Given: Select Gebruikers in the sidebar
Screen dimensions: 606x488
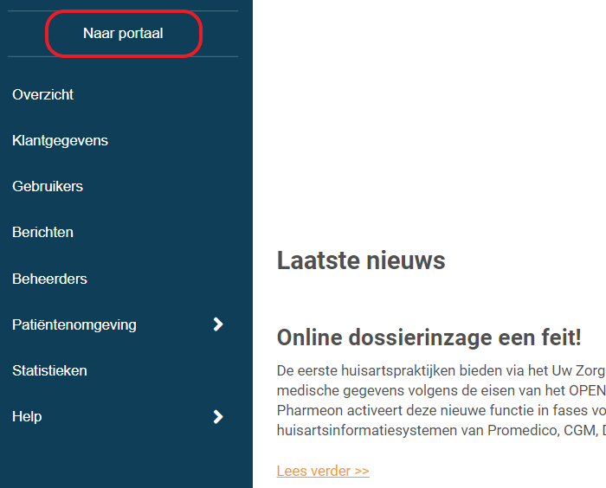Looking at the screenshot, I should pos(48,186).
